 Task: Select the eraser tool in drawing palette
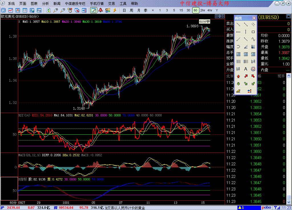pyautogui.click(x=238, y=91)
